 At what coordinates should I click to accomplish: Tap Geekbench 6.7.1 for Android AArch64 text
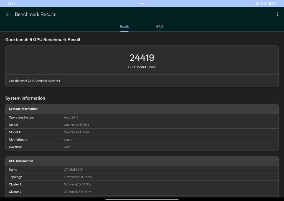pyautogui.click(x=34, y=81)
